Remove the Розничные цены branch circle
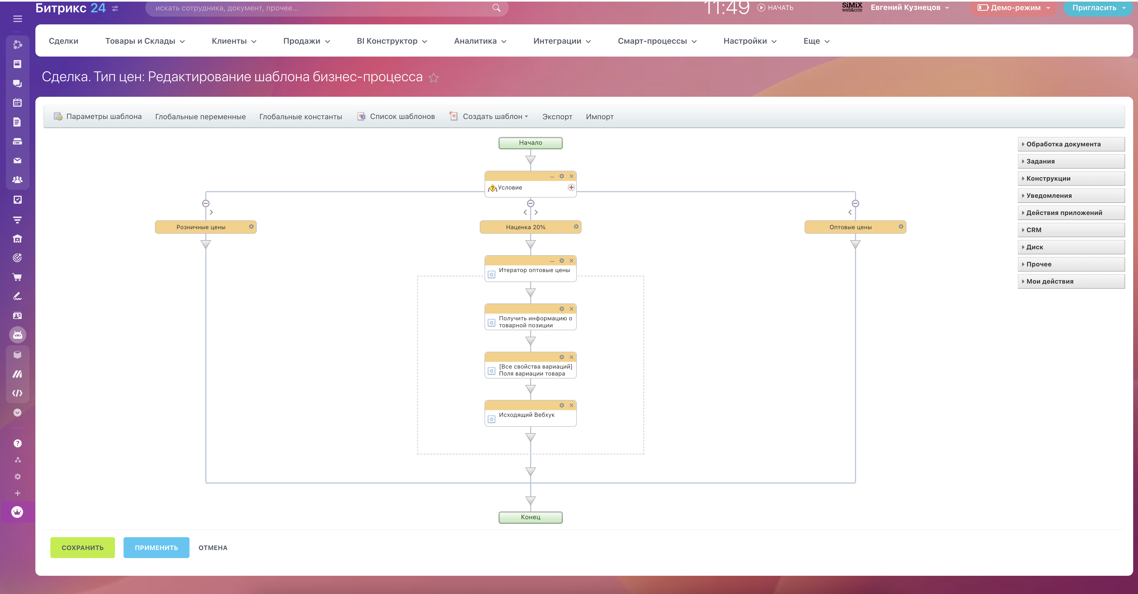This screenshot has width=1138, height=594. (x=206, y=203)
